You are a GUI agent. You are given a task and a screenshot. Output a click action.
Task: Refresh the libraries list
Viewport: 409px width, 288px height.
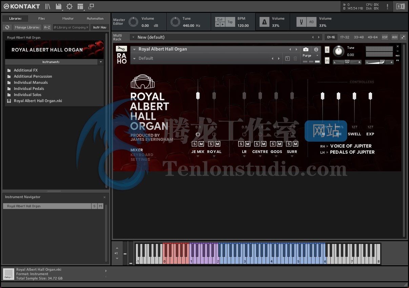coord(7,27)
